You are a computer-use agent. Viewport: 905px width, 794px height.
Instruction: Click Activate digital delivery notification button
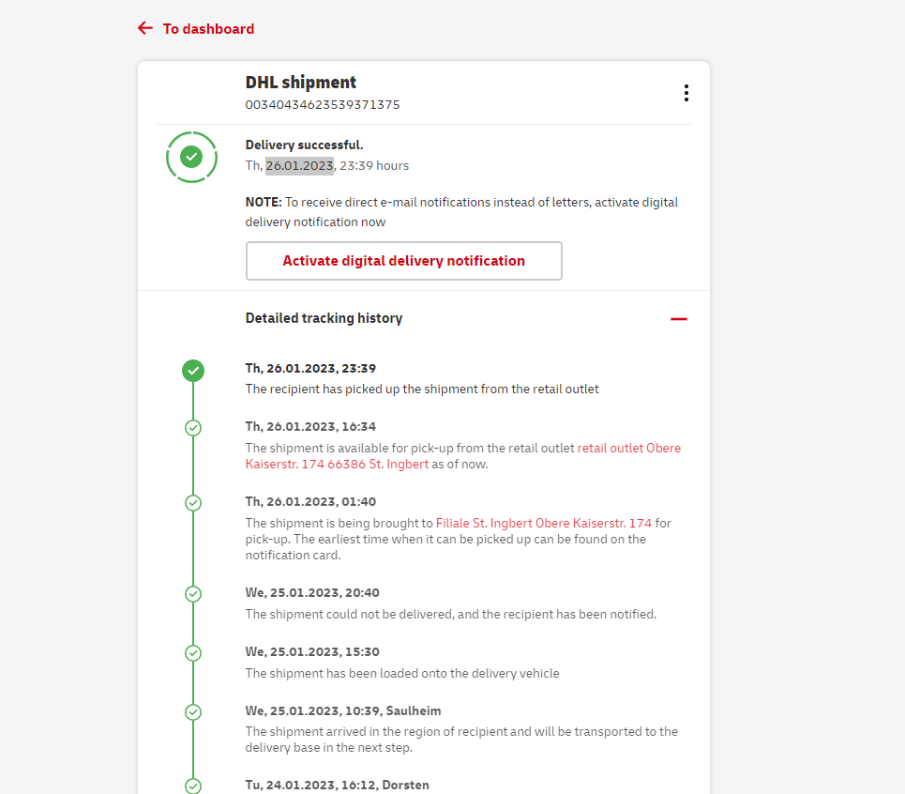click(x=403, y=261)
